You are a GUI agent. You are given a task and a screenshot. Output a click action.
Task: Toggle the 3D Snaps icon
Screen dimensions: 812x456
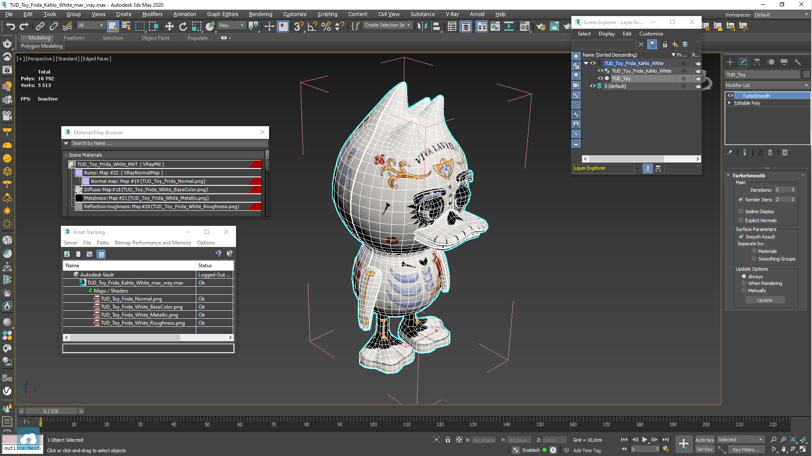pos(299,26)
